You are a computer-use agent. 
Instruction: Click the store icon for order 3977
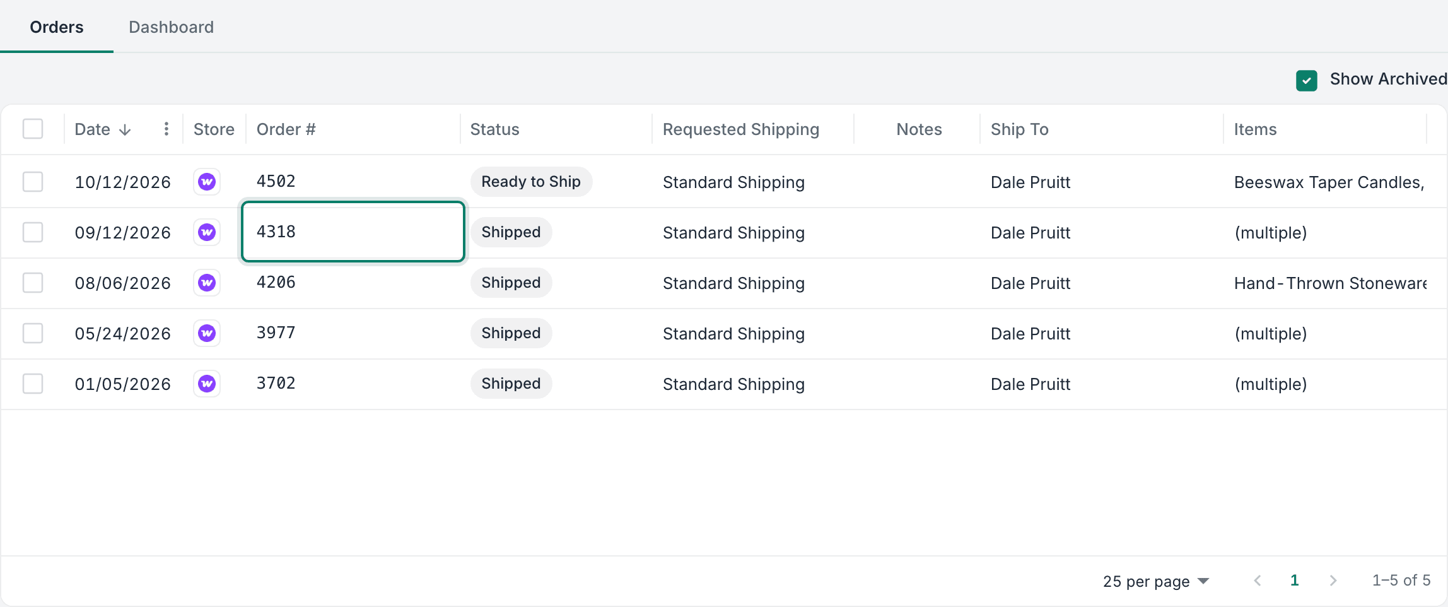click(207, 333)
